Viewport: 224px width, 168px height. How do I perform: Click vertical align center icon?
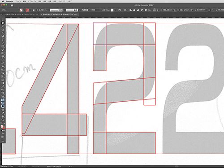pyautogui.click(x=146, y=10)
